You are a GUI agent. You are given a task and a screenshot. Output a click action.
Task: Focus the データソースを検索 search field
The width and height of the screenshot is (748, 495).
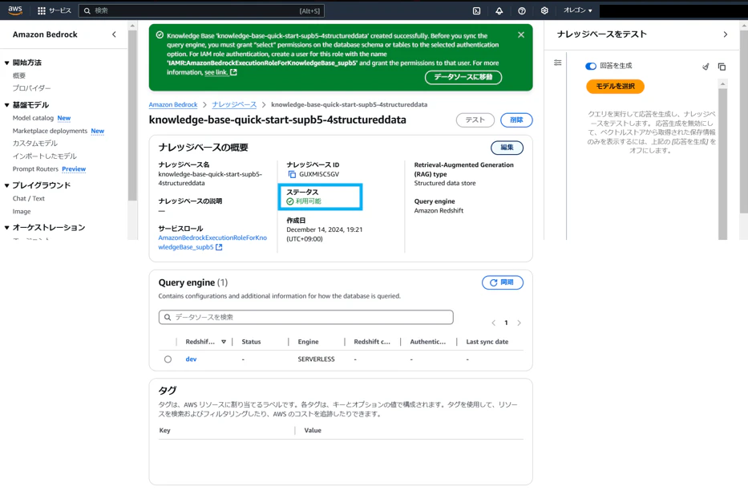point(305,318)
